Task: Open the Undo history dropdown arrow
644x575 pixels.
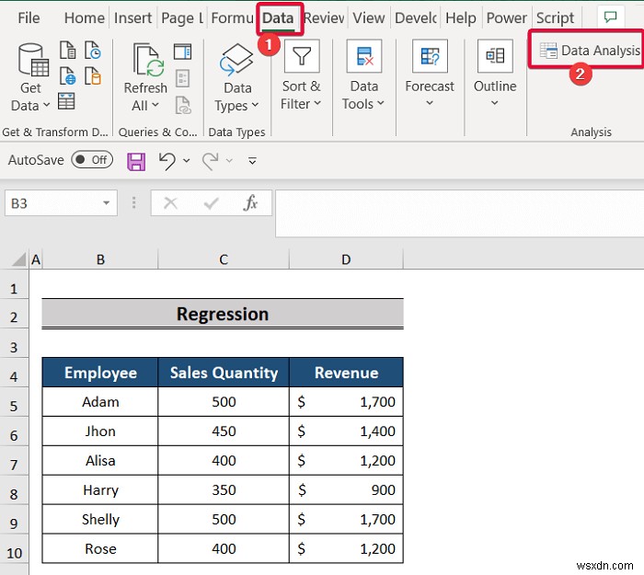Action: 187,161
